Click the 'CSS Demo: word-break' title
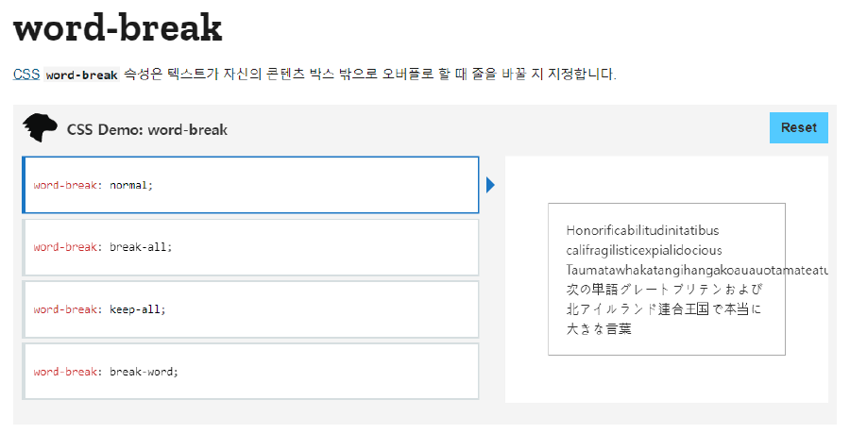This screenshot has height=433, width=850. pyautogui.click(x=147, y=130)
